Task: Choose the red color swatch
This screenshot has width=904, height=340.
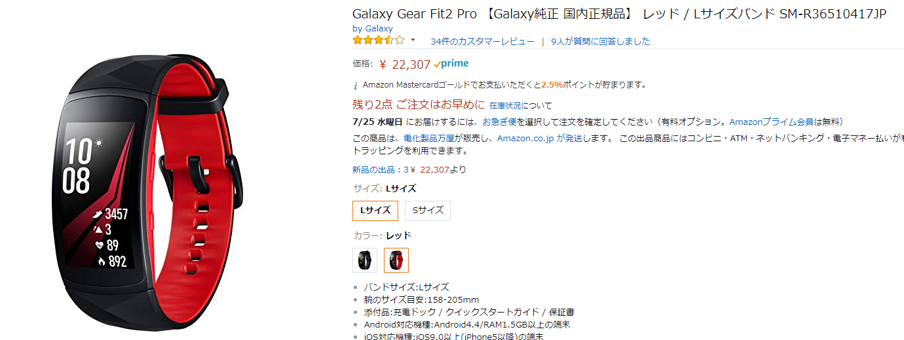Action: coord(396,260)
